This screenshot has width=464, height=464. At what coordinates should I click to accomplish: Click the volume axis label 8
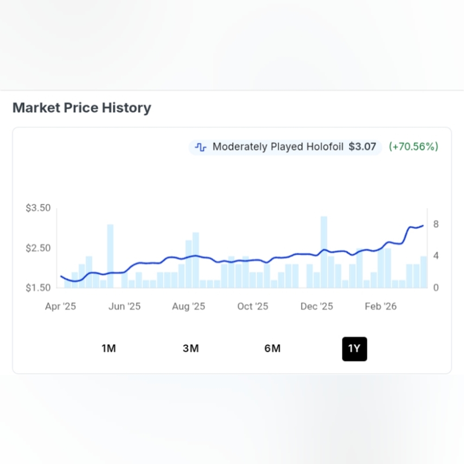(x=436, y=224)
